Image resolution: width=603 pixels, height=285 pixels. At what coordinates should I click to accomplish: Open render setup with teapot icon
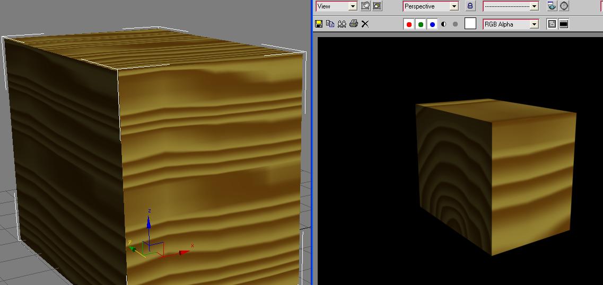(x=552, y=6)
